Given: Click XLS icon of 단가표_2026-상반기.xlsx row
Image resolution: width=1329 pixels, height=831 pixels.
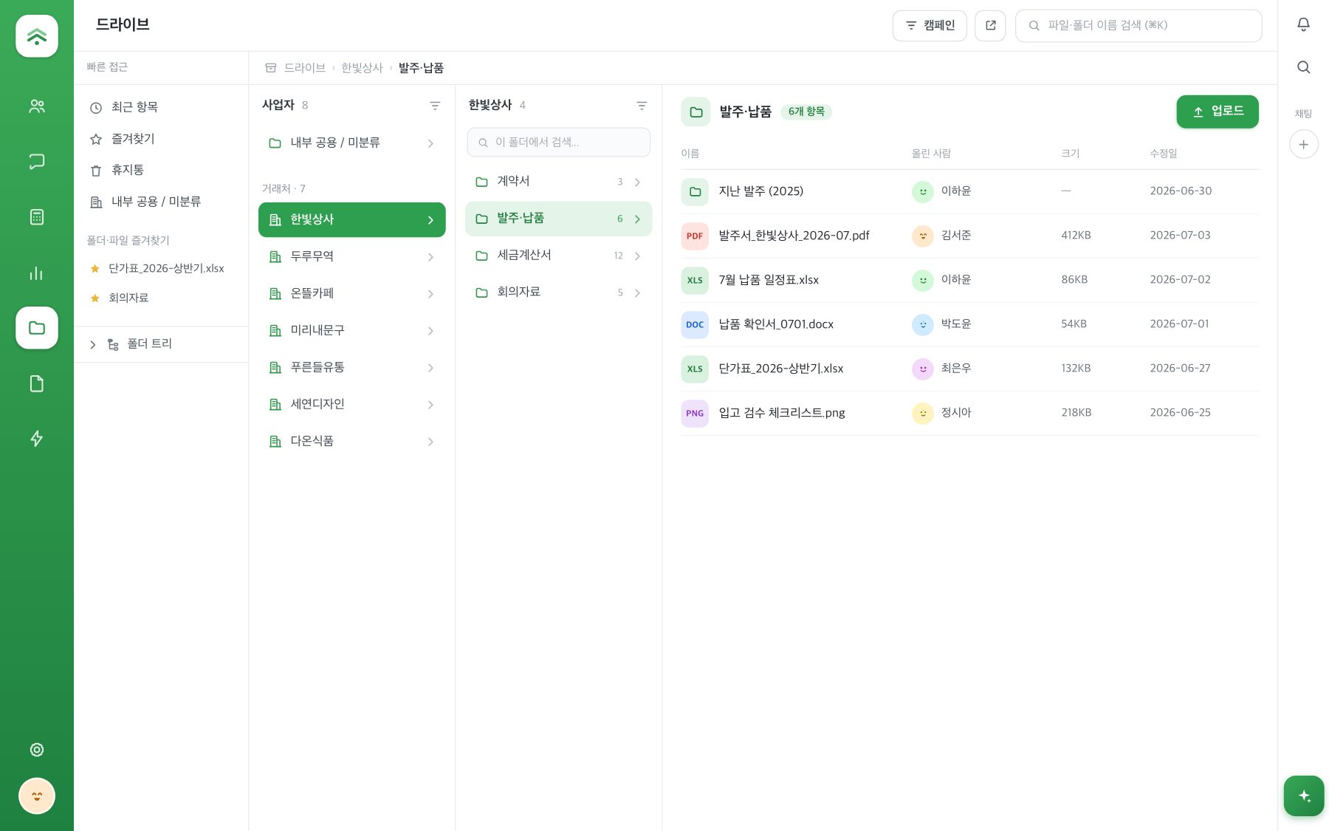Looking at the screenshot, I should (x=695, y=369).
